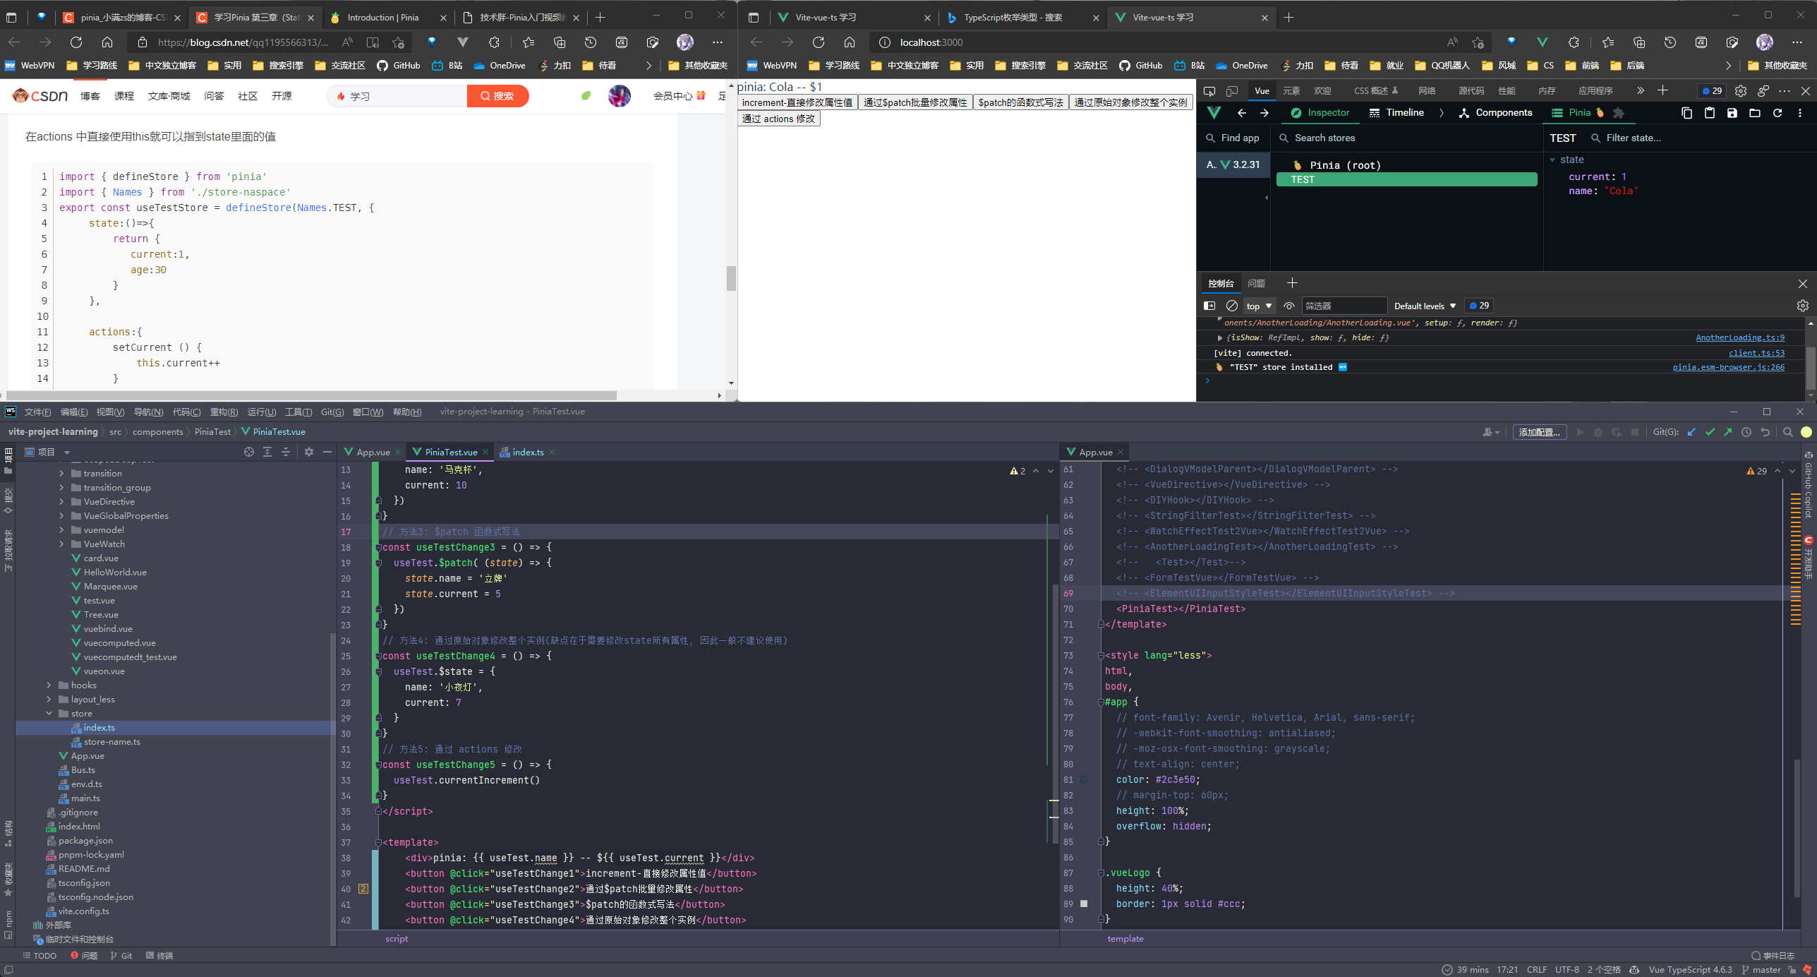Click the master branch indicator in status bar
The height and width of the screenshot is (977, 1817).
click(1761, 971)
